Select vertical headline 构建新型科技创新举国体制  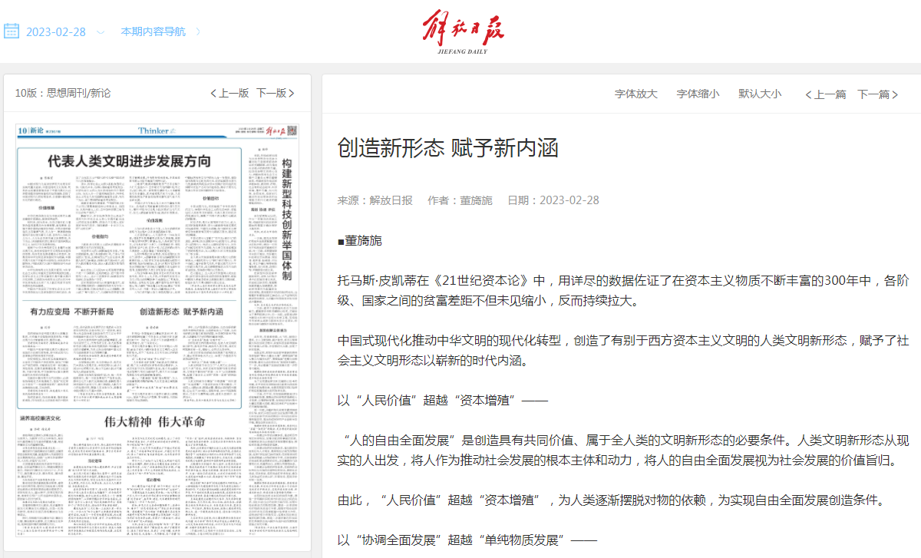[286, 219]
